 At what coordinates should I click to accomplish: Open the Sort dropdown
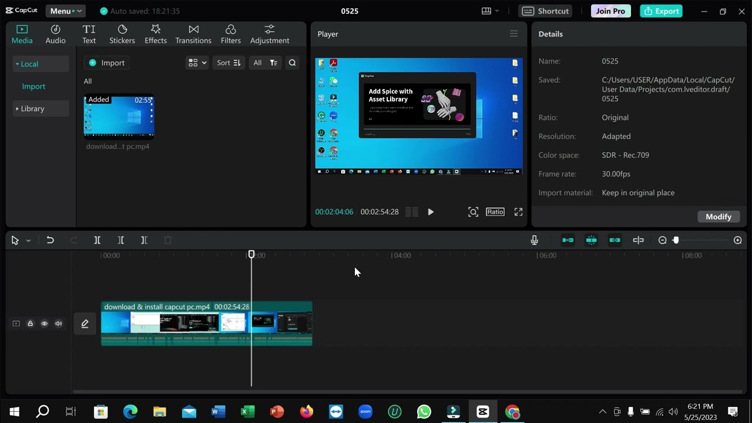(x=229, y=63)
